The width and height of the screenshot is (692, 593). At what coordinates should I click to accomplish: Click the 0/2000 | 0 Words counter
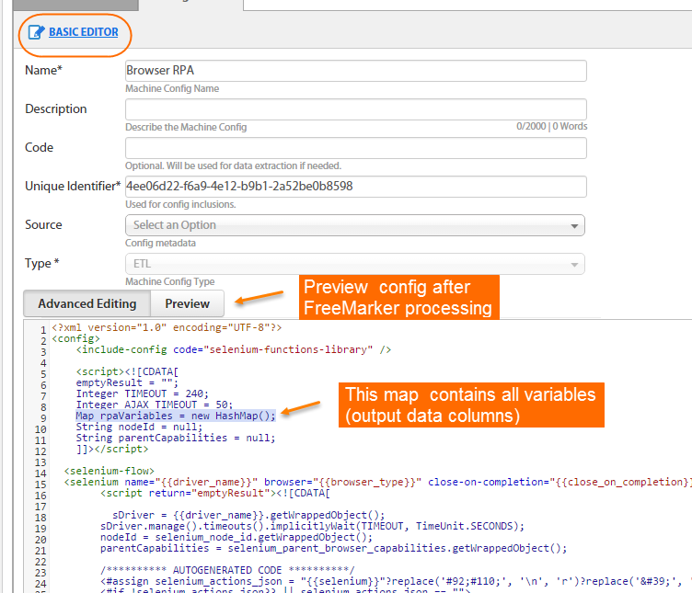(x=551, y=126)
